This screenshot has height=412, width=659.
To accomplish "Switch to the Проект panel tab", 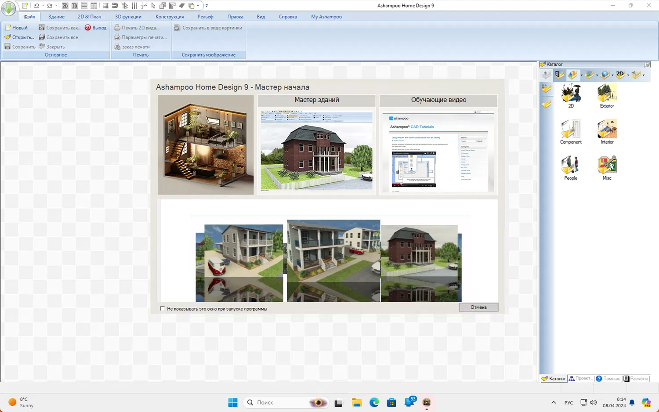I will pyautogui.click(x=580, y=379).
